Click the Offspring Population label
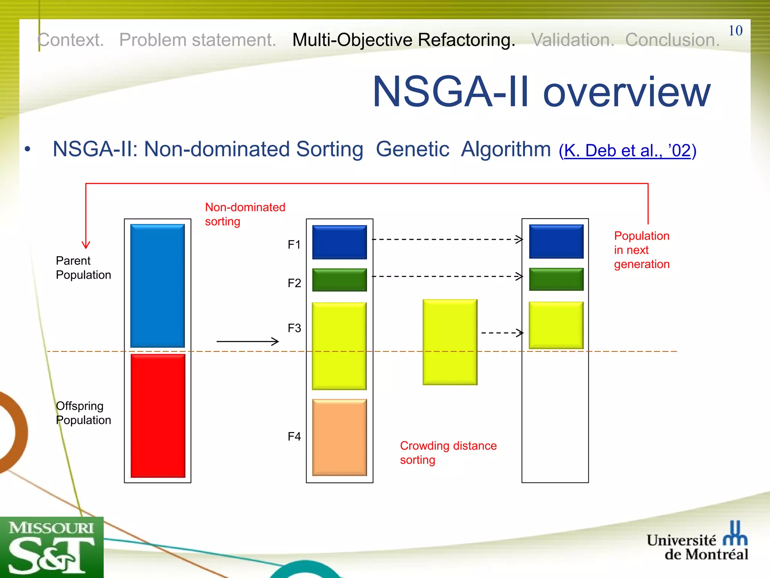 (x=83, y=413)
